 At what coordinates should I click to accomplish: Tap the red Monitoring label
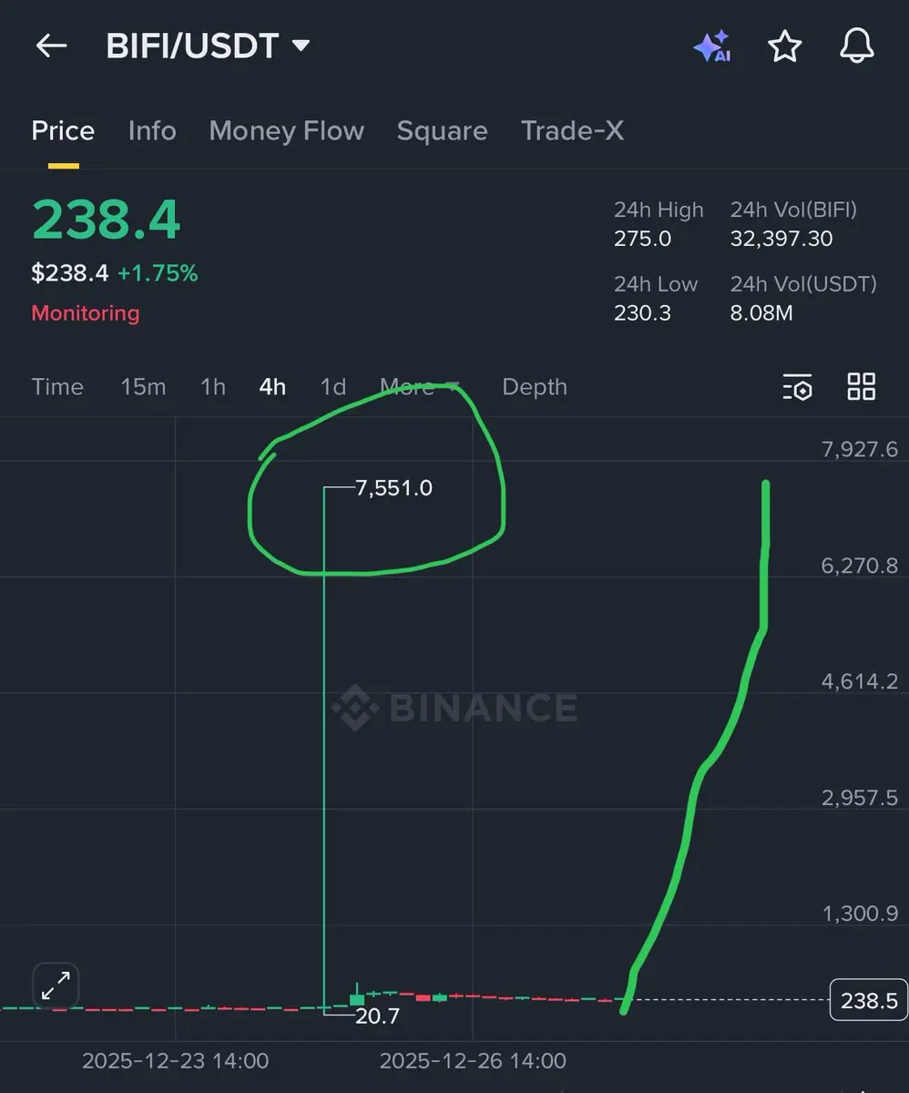pyautogui.click(x=86, y=313)
